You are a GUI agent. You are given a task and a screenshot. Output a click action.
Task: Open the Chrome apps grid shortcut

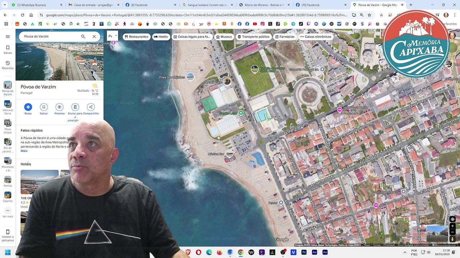pyautogui.click(x=6, y=24)
